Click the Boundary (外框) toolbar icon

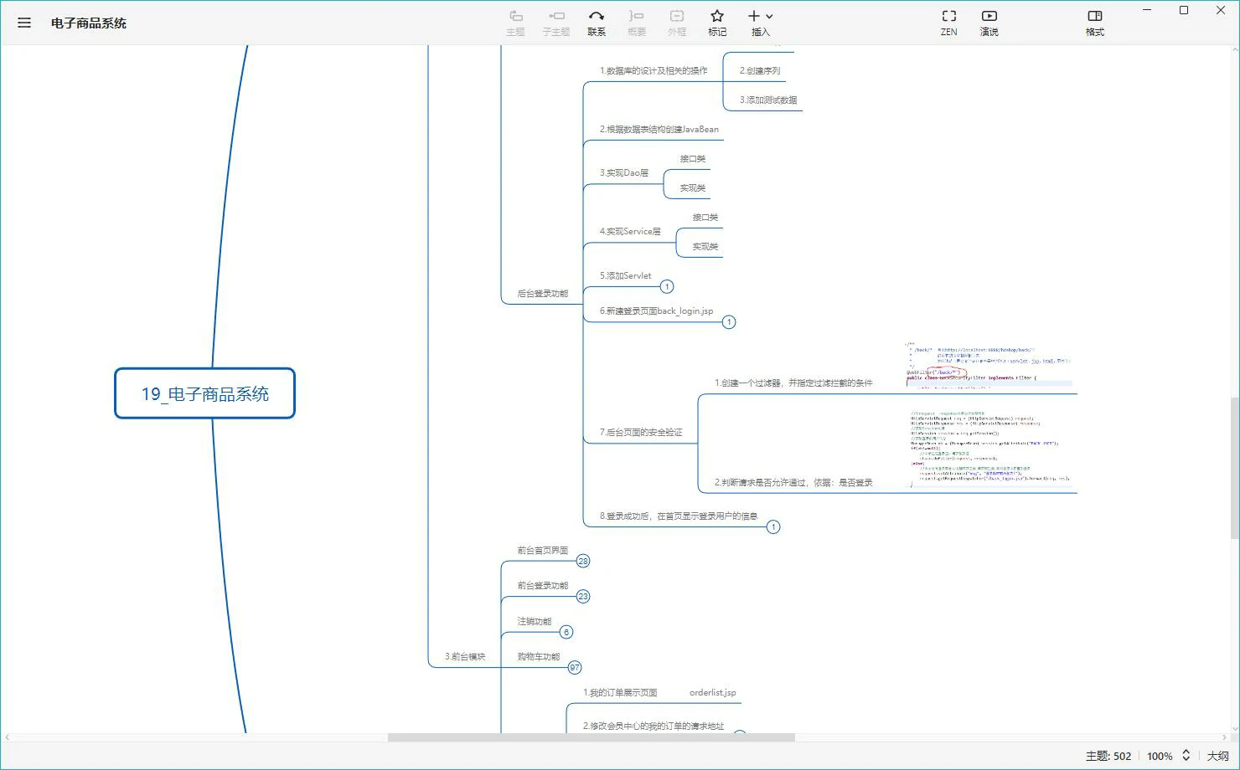[x=677, y=23]
